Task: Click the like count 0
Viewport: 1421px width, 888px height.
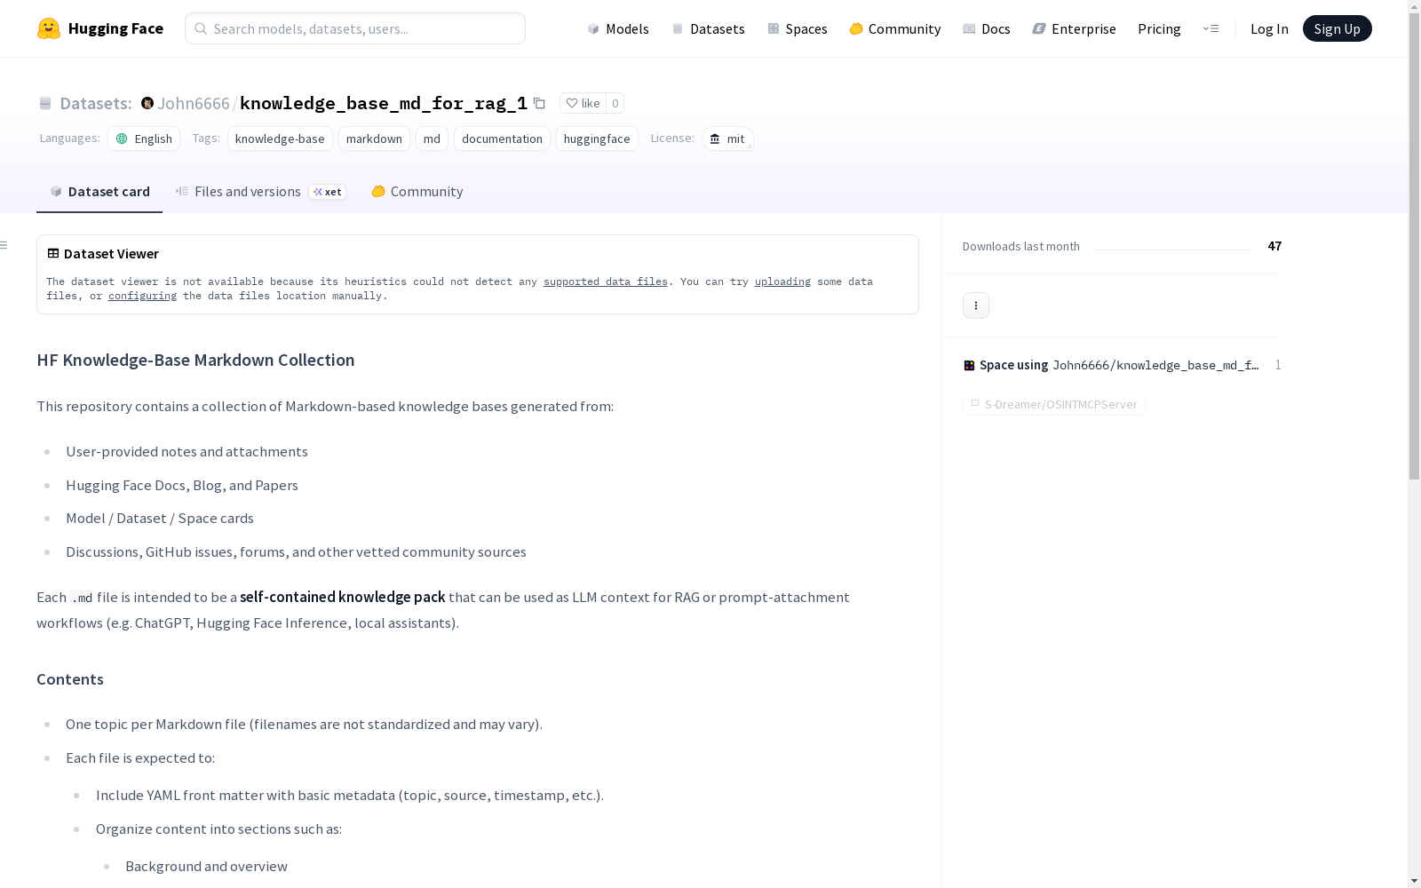Action: point(615,103)
